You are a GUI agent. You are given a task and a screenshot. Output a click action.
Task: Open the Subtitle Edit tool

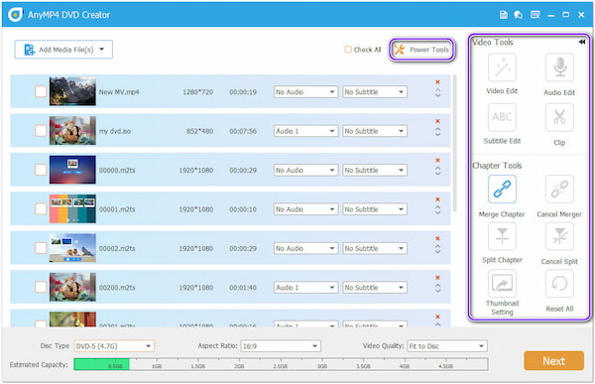[502, 117]
